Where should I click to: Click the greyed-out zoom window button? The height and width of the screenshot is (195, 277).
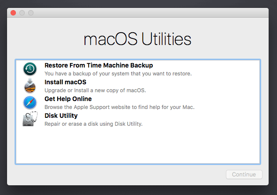coord(31,13)
